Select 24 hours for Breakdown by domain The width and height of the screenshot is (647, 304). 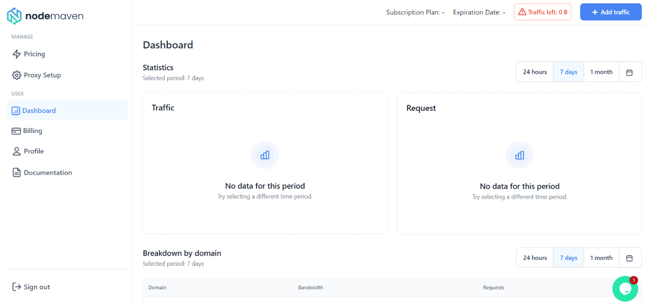point(535,258)
